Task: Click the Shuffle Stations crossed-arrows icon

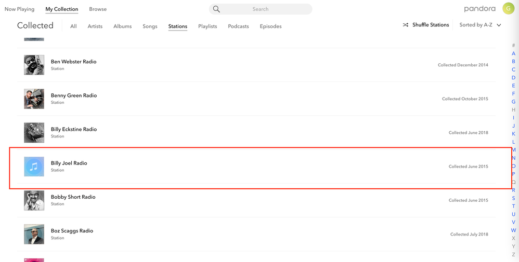Action: [x=406, y=25]
